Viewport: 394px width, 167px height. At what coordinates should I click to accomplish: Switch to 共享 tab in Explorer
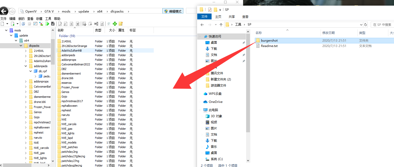pyautogui.click(x=232, y=17)
